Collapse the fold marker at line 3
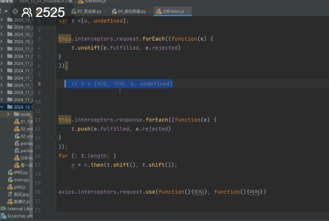Image resolution: width=329 pixels, height=221 pixels. coord(56,39)
